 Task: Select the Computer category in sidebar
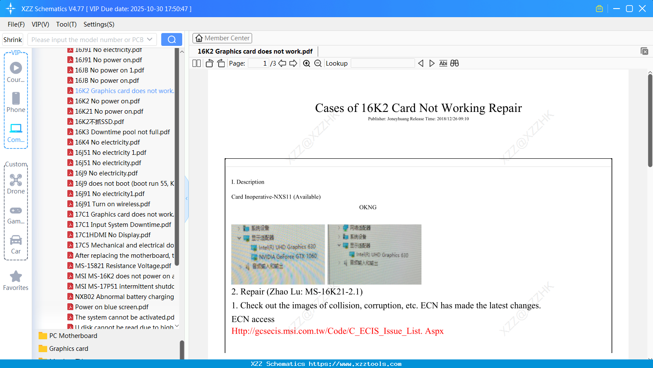(16, 133)
